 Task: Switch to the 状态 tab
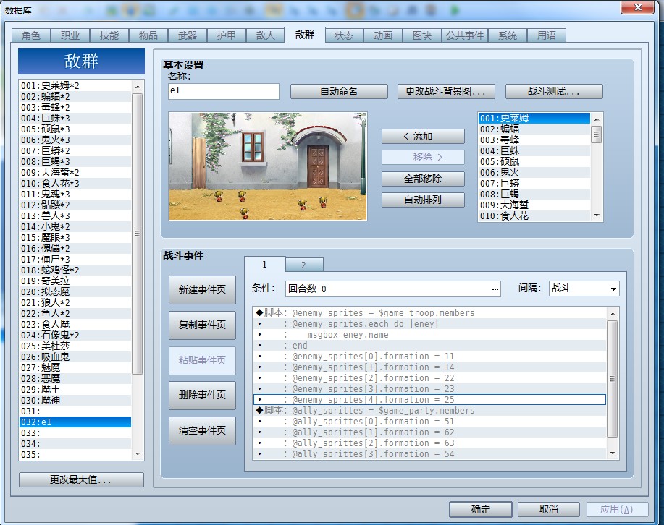[344, 35]
